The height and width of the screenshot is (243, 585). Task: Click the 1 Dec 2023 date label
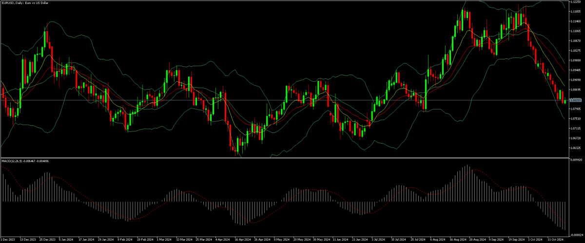pyautogui.click(x=7, y=240)
